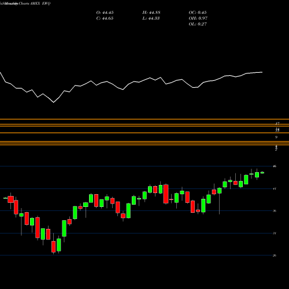
Task: Click the OH: 0.97 readout
Action: pos(198,18)
